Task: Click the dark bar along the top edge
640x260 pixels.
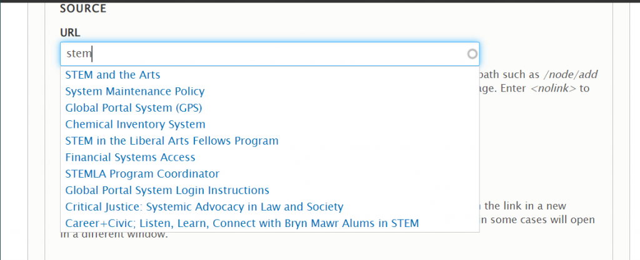Action: point(320,1)
